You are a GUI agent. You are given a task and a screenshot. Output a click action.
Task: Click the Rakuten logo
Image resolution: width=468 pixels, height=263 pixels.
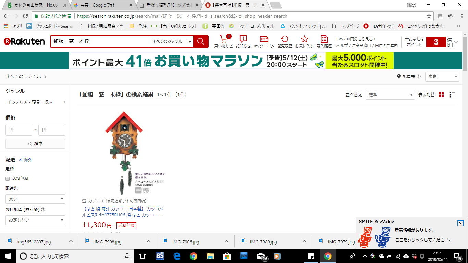(x=24, y=41)
